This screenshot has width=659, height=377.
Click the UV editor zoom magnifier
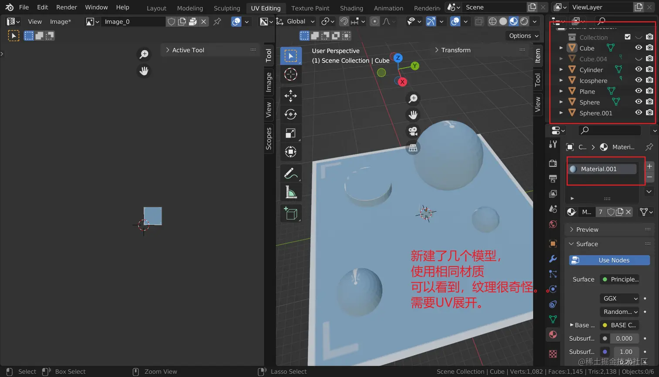click(144, 54)
